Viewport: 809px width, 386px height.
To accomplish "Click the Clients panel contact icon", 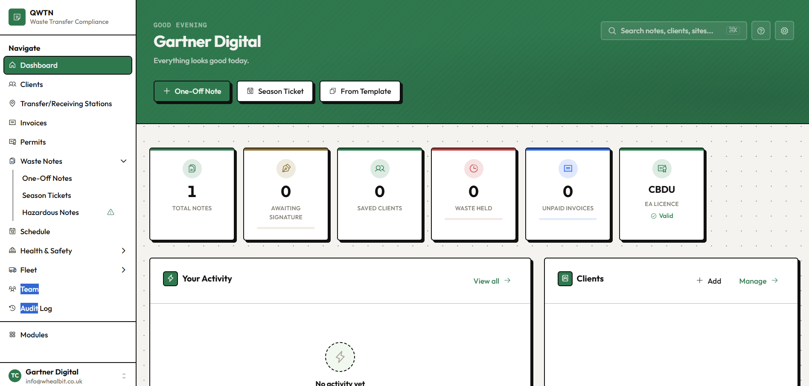I will click(x=565, y=279).
